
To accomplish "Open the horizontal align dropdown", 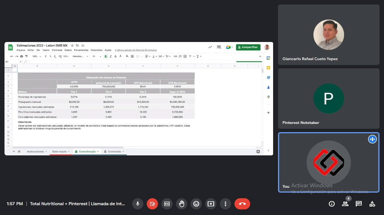I will click(148, 56).
